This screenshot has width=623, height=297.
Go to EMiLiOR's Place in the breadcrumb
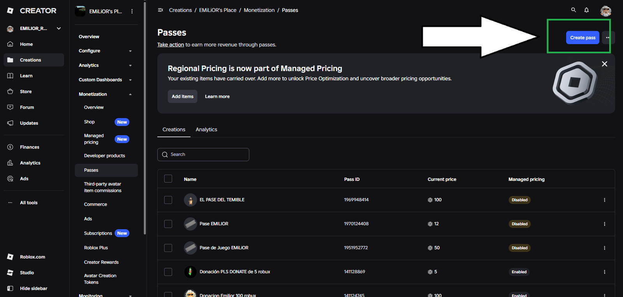pyautogui.click(x=218, y=10)
